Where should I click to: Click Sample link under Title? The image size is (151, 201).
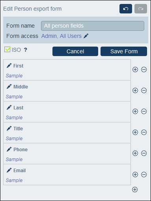coord(14,139)
